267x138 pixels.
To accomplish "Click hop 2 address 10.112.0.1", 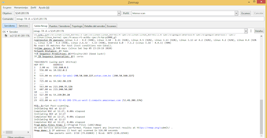I will click(60, 70).
